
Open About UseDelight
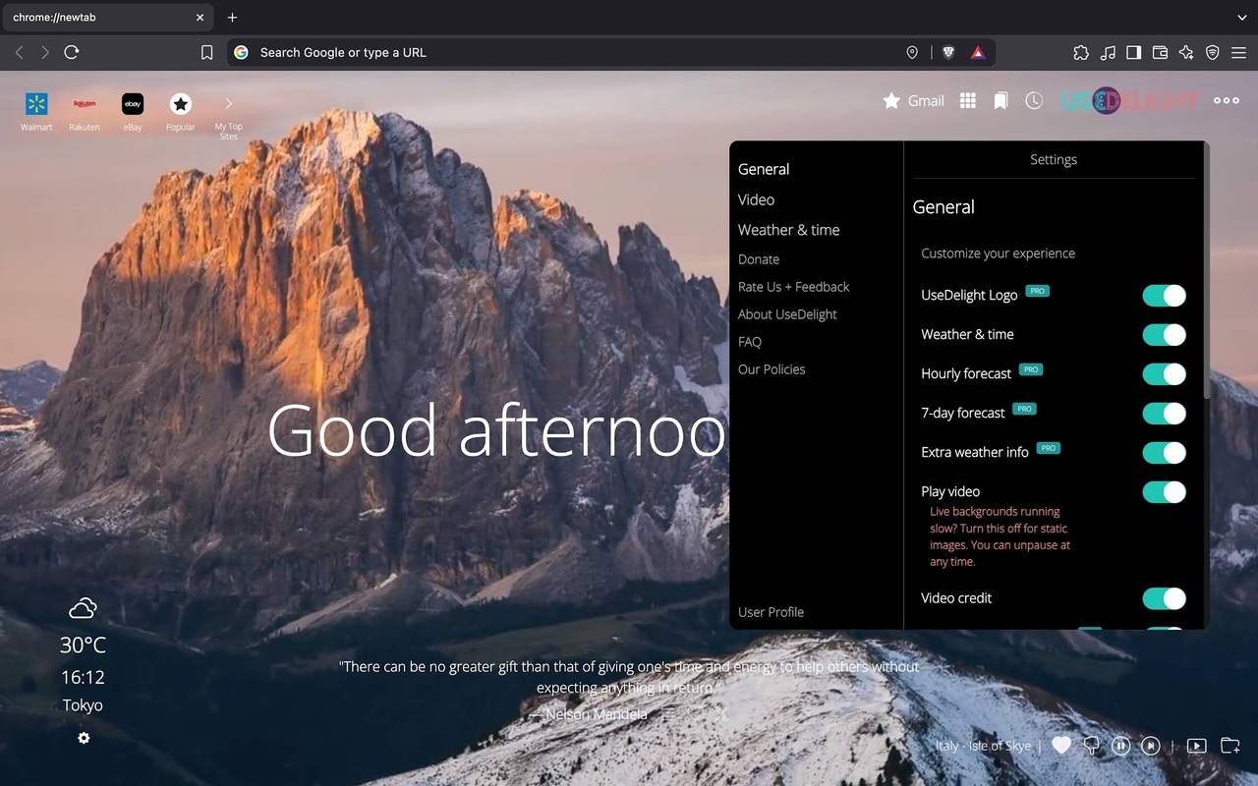click(787, 314)
